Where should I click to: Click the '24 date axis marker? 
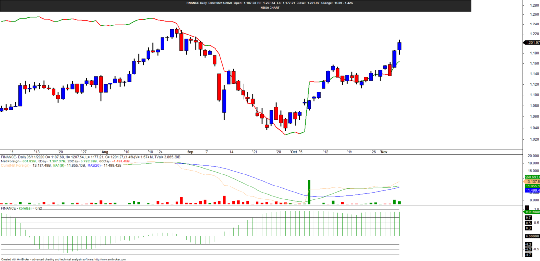click(x=160, y=152)
